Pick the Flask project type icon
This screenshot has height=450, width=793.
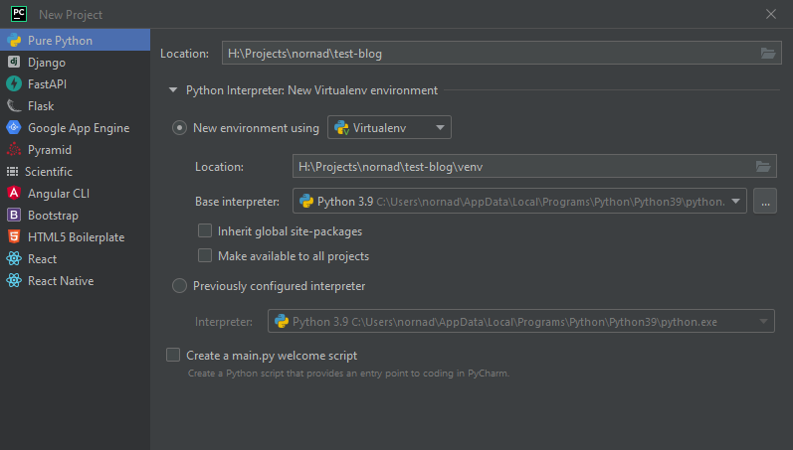[14, 106]
